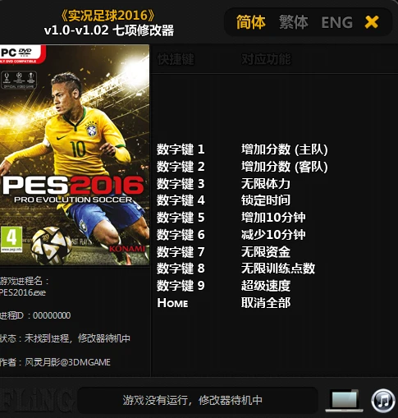Viewport: 398px width, 418px height.
Task: Click the v1.0-v1.02 七项修改器 subtitle
Action: [x=109, y=30]
